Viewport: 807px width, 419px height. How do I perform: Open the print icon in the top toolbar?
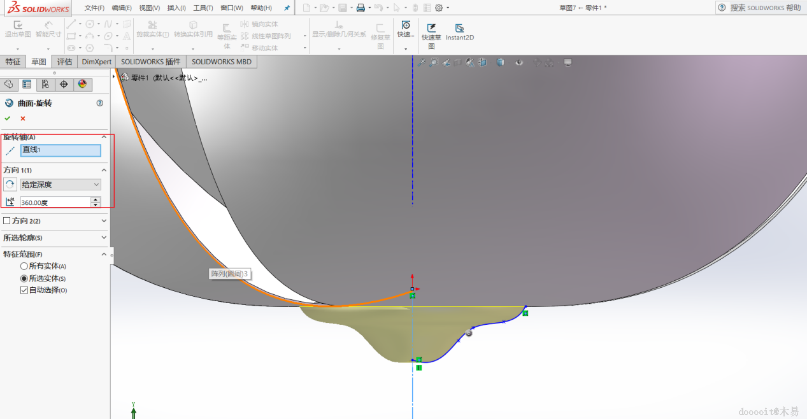(x=361, y=8)
